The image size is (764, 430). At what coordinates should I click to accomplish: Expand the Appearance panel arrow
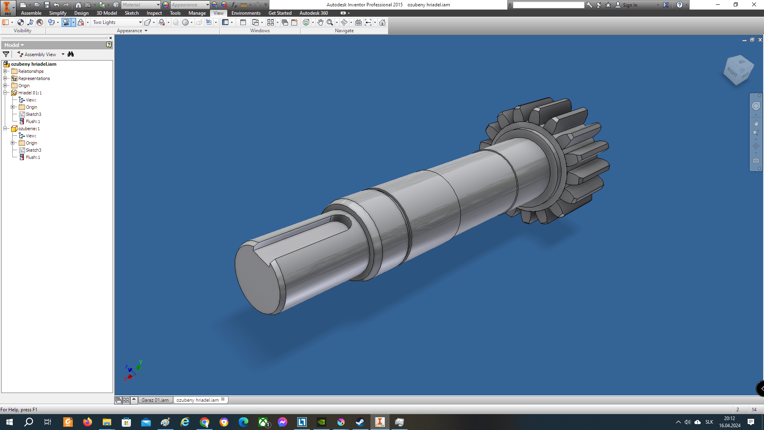pyautogui.click(x=146, y=31)
